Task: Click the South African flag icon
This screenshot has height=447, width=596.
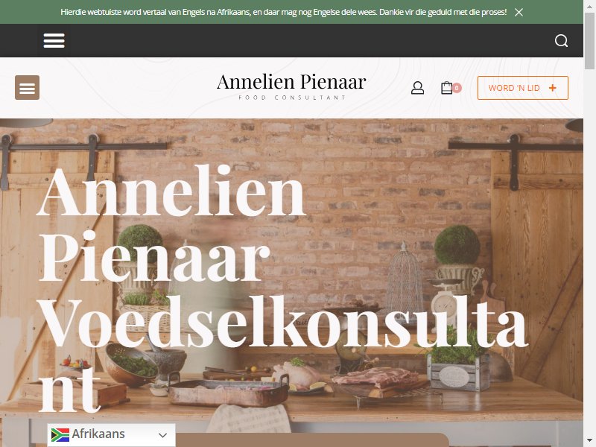Action: [60, 434]
